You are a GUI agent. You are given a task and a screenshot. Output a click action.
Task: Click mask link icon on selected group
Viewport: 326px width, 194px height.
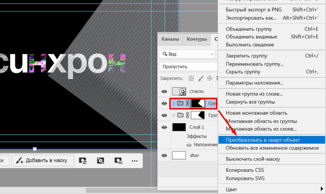point(187,104)
